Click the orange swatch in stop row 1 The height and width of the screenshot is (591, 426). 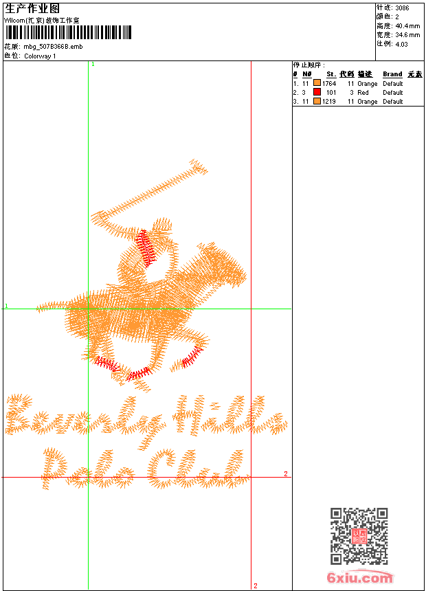(317, 83)
